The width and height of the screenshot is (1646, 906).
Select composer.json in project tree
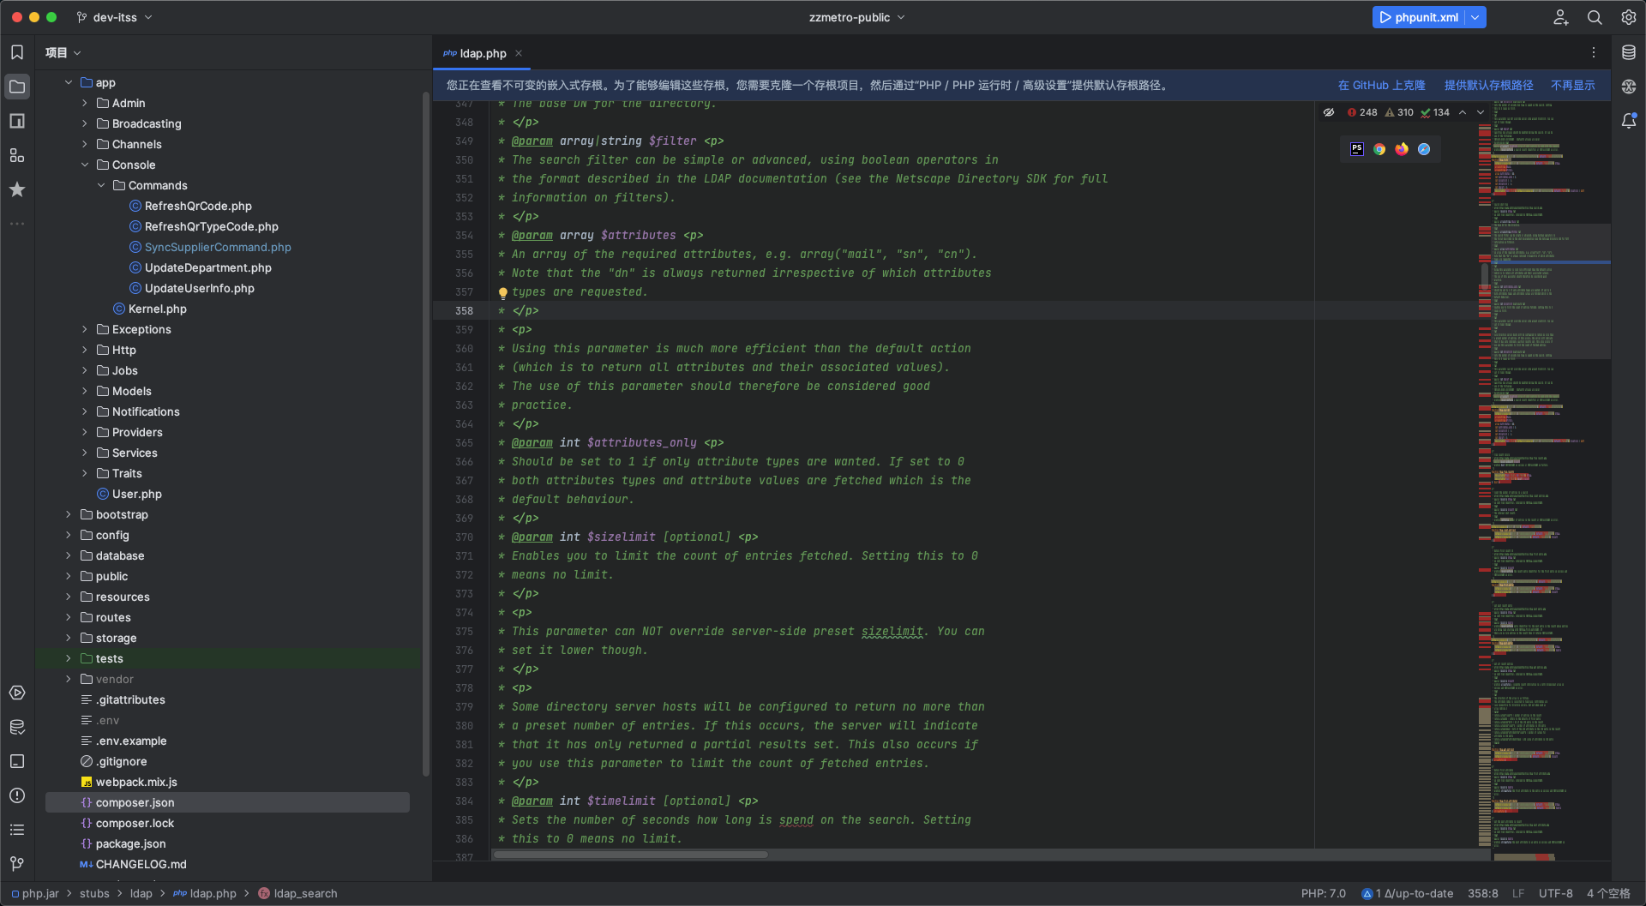(227, 802)
